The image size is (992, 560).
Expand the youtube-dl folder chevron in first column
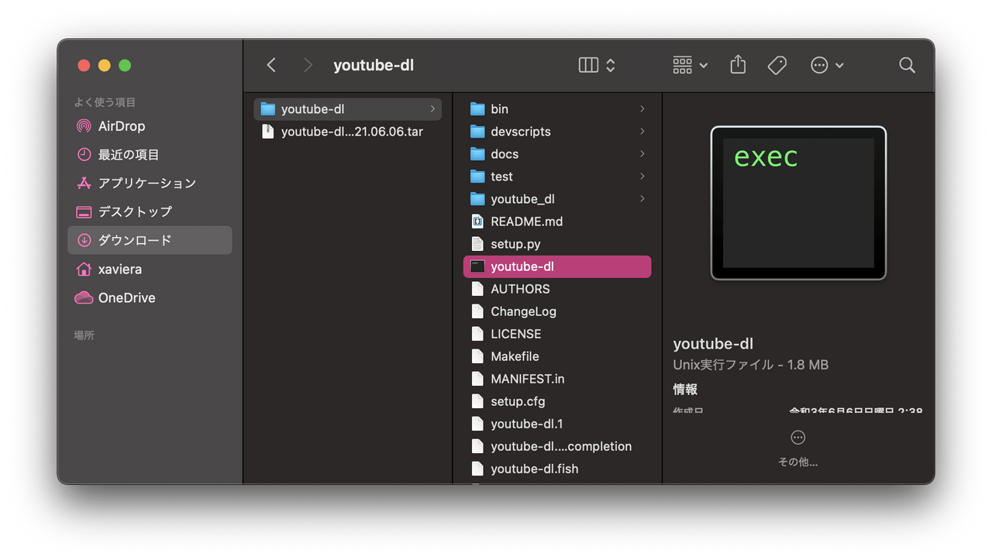(x=432, y=109)
